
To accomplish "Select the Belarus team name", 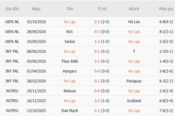I will (x=70, y=91).
